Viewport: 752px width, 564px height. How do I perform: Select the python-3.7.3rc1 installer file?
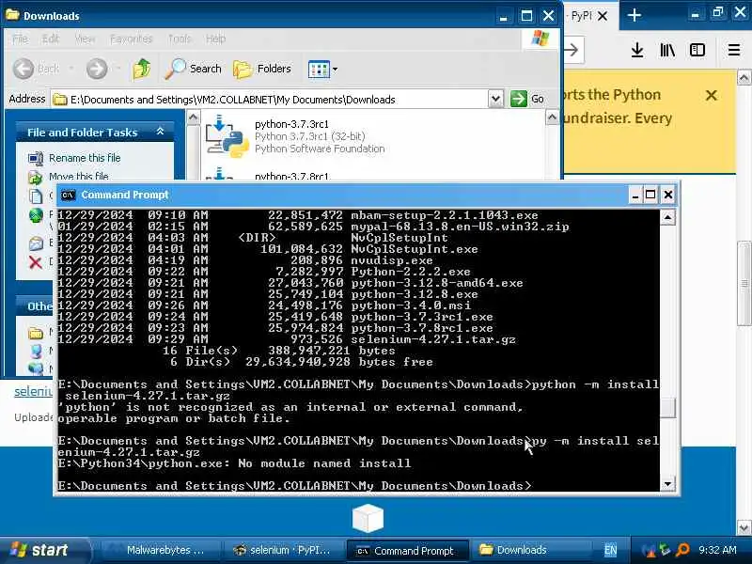pos(295,136)
